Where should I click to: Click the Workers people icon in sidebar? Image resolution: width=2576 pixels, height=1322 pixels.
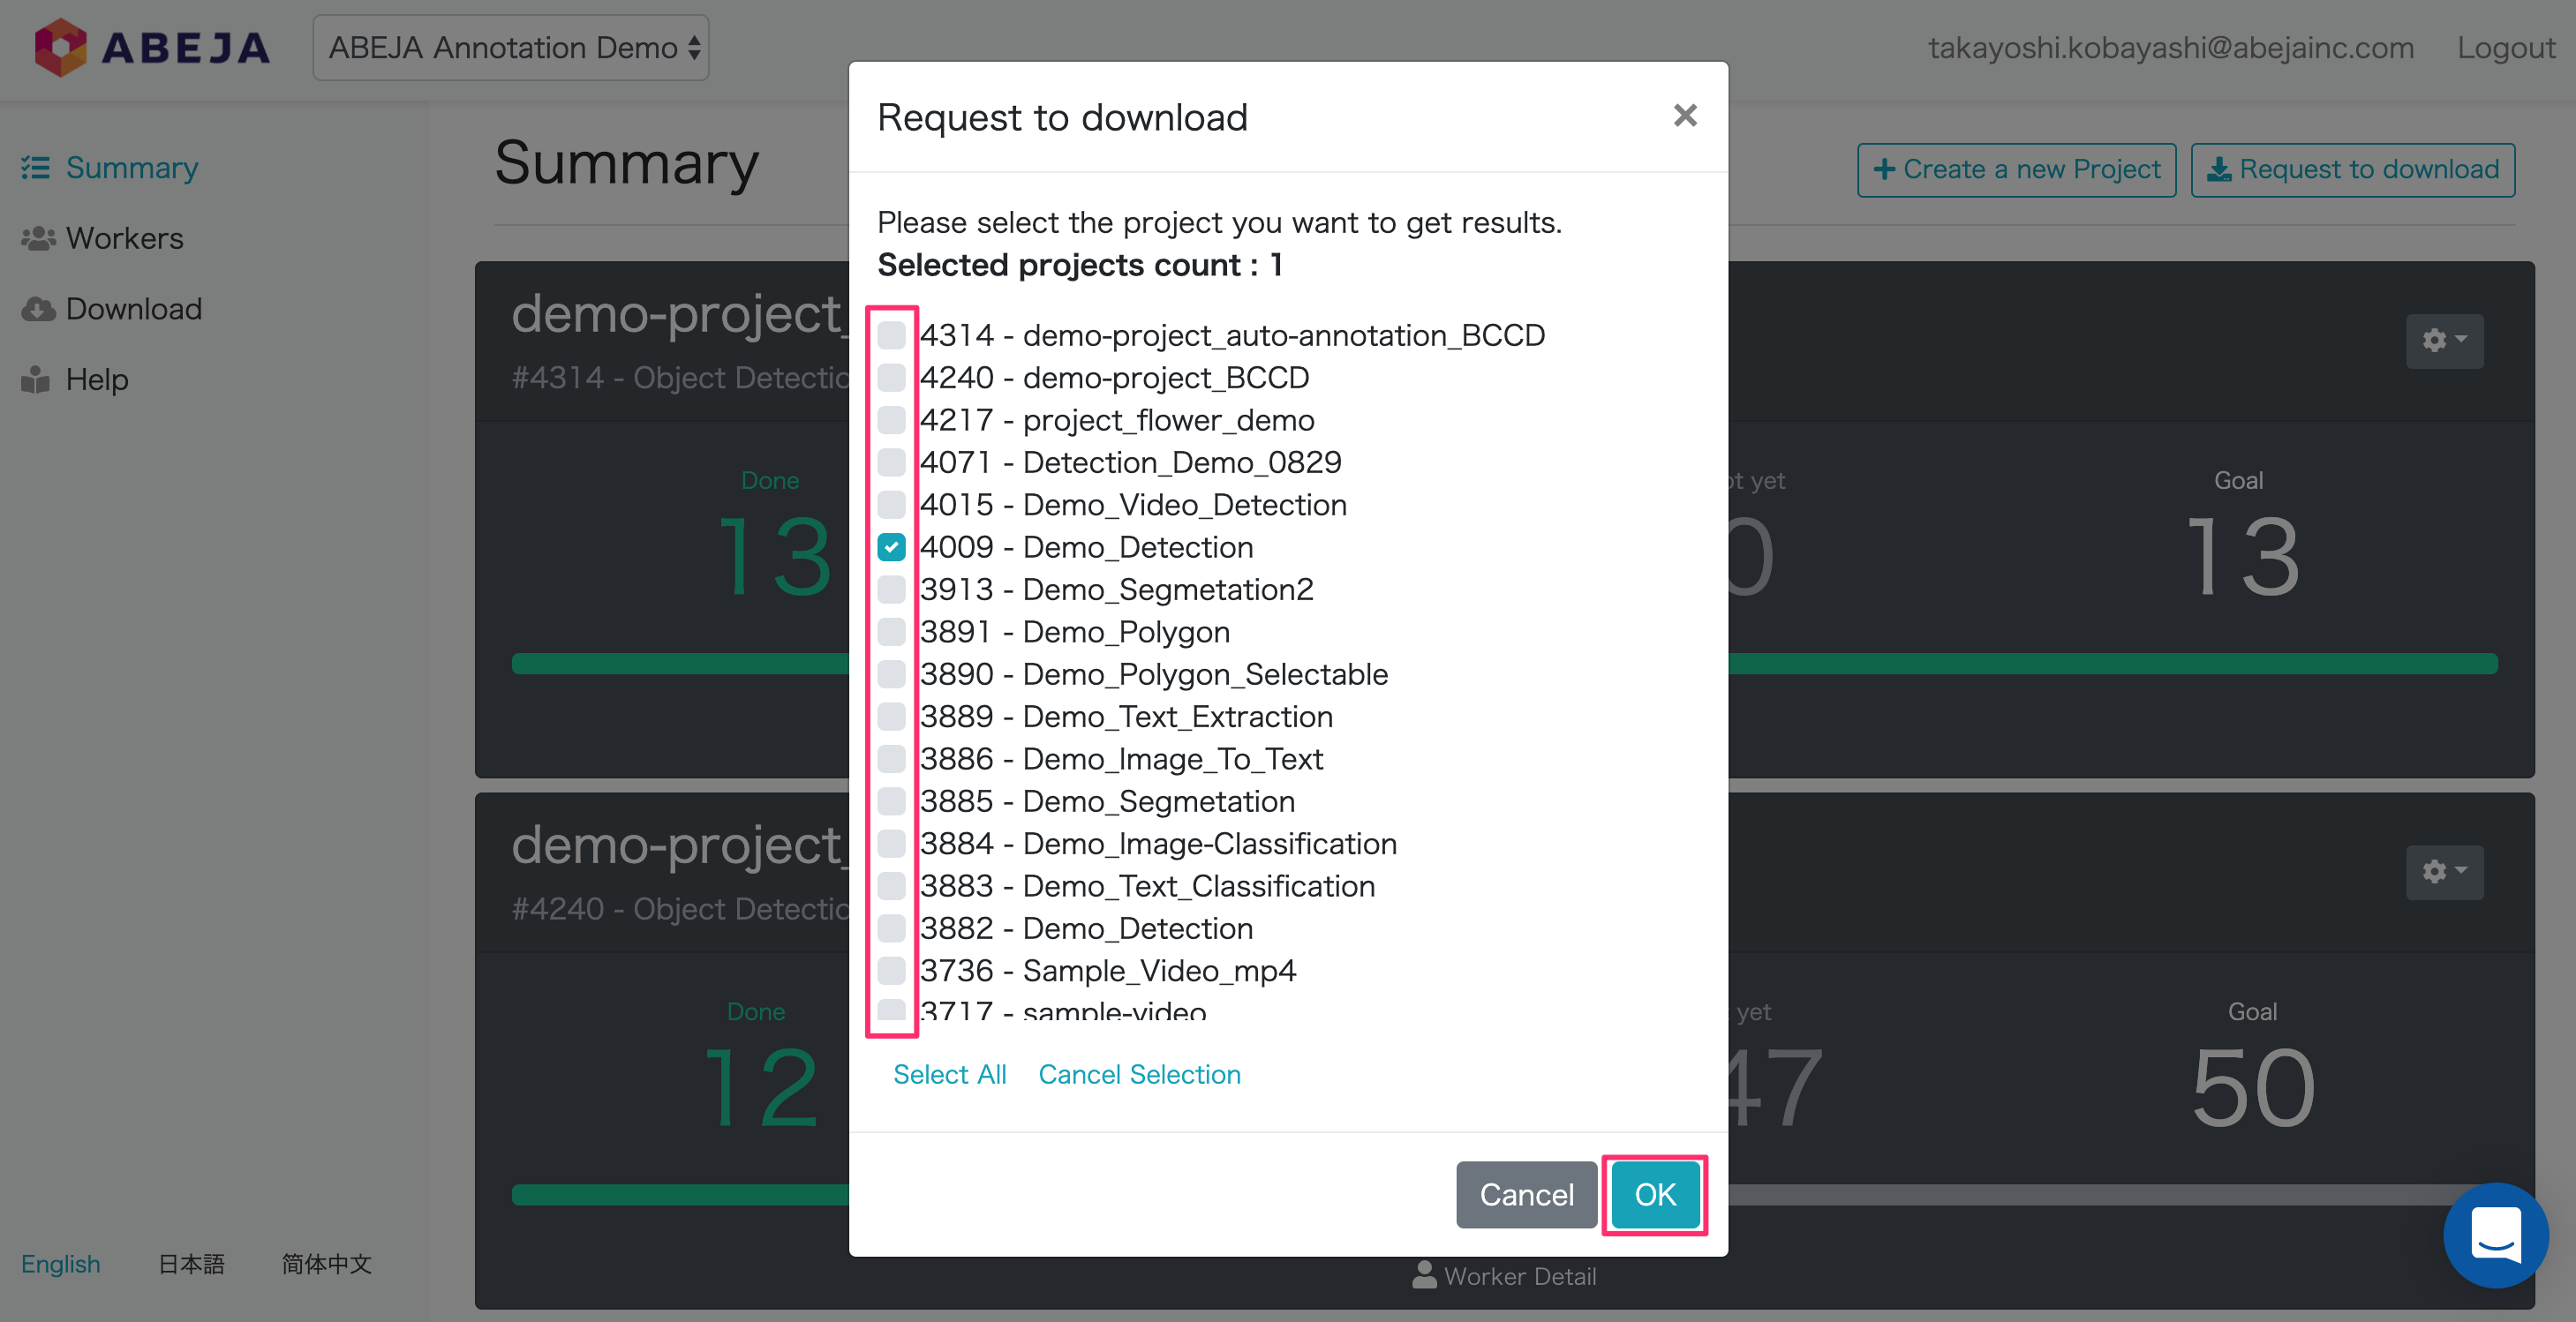click(38, 238)
